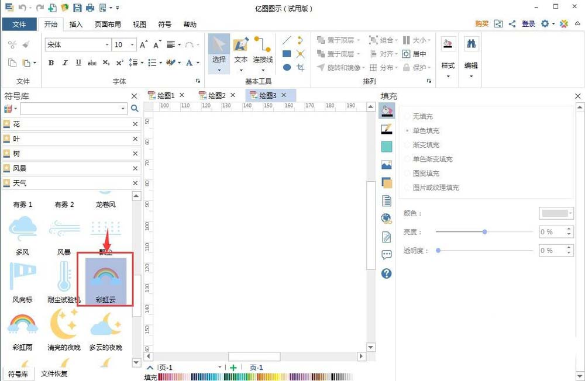Toggle bold formatting for text
This screenshot has width=585, height=381.
(51, 63)
